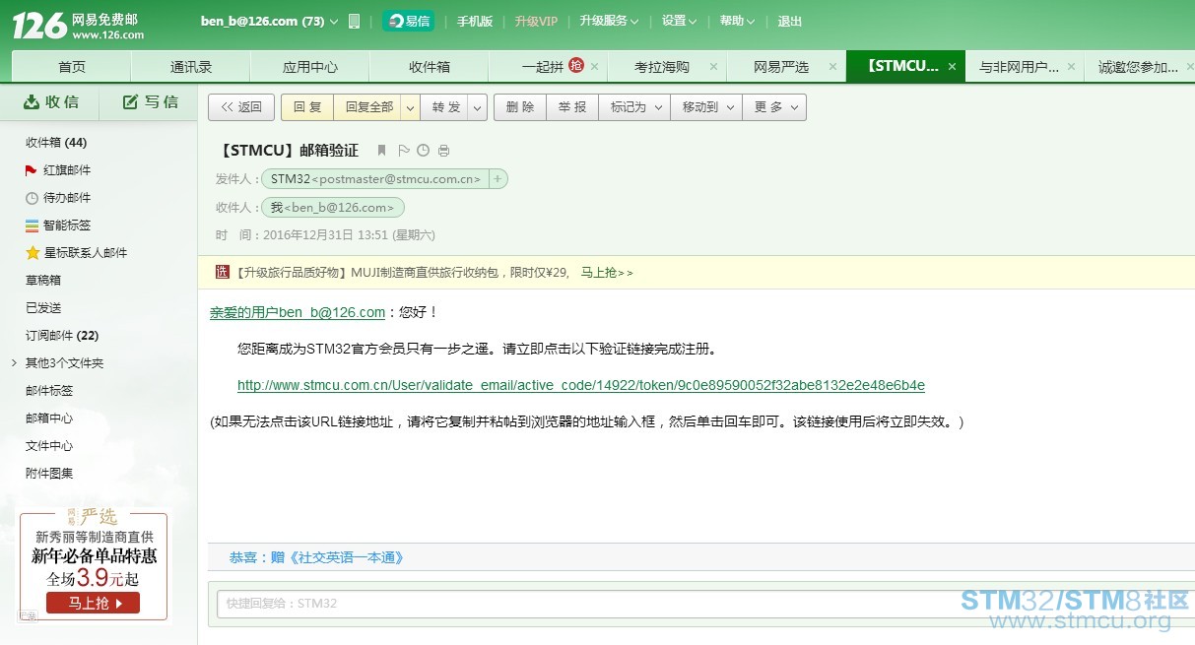Open 文件中心 in sidebar
The height and width of the screenshot is (645, 1195).
pyautogui.click(x=49, y=446)
